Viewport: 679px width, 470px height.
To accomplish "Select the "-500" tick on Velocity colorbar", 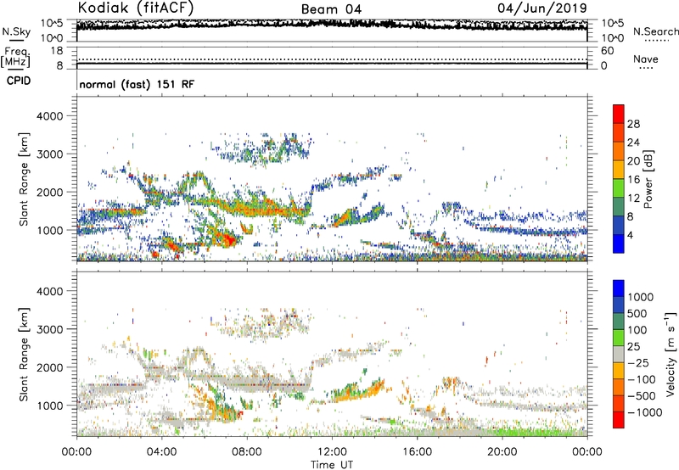I will coord(641,395).
